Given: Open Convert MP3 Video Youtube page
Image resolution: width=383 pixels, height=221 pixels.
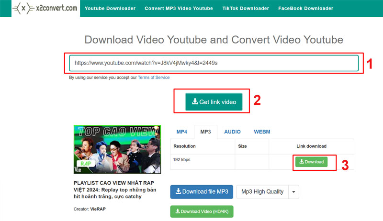Looking at the screenshot, I should click(x=179, y=8).
